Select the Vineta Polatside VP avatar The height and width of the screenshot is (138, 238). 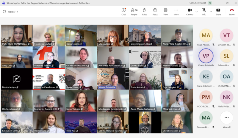(x=206, y=56)
